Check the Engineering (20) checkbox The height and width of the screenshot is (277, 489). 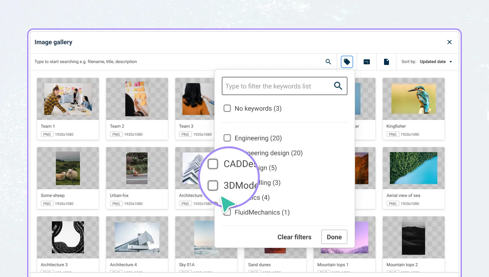tap(227, 138)
